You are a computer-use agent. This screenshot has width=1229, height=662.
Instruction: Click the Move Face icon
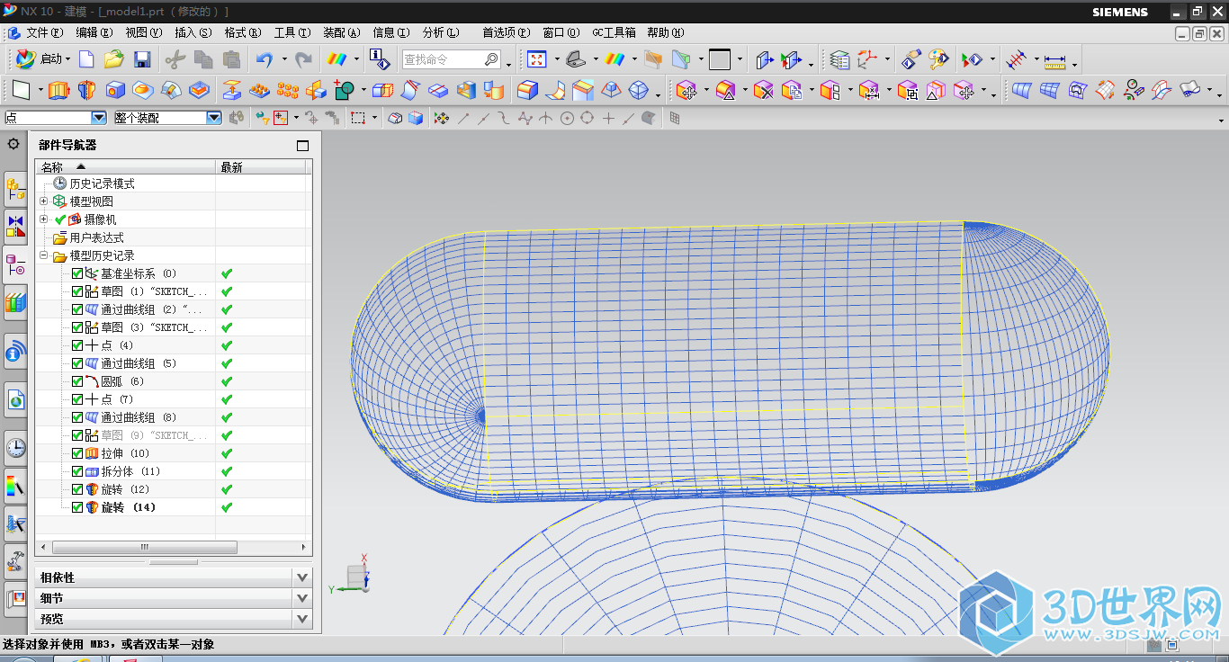686,90
